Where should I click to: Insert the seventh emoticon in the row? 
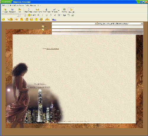[36, 19]
